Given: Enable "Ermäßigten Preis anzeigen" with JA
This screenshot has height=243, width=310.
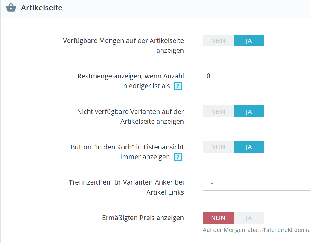Looking at the screenshot, I should 249,218.
